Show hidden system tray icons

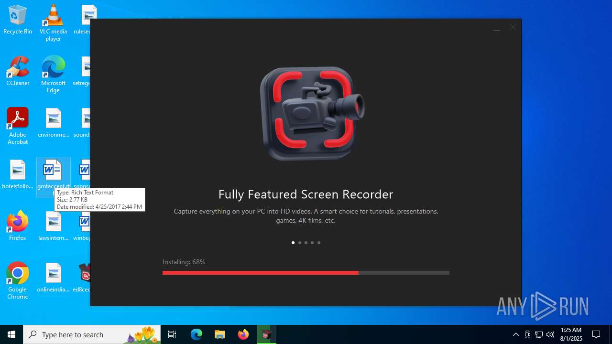click(x=515, y=334)
